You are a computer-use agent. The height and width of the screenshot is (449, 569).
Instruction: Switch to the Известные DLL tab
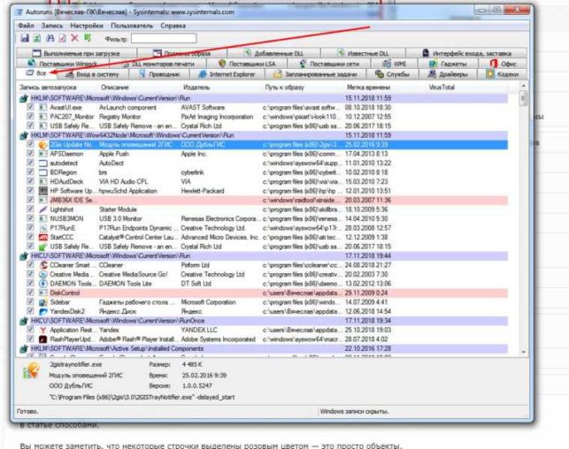pos(363,53)
